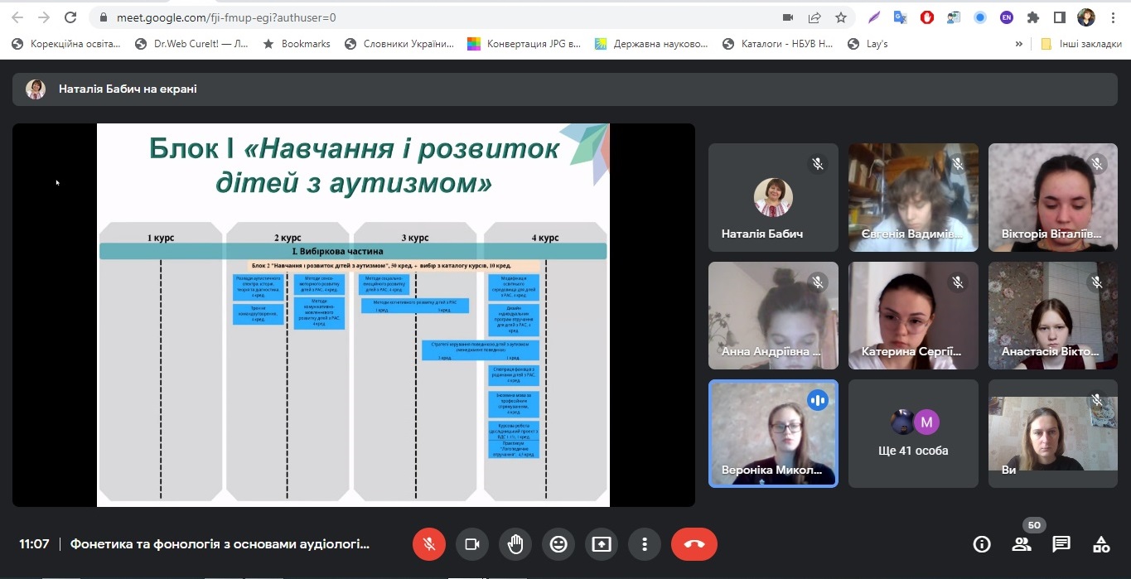The height and width of the screenshot is (579, 1131).
Task: Click the present screen icon
Action: pyautogui.click(x=602, y=544)
